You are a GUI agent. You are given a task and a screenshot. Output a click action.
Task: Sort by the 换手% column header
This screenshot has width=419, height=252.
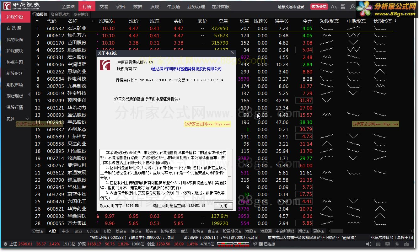[x=282, y=21]
